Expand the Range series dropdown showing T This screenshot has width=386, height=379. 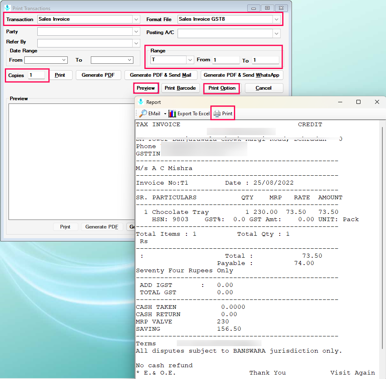[x=190, y=60]
